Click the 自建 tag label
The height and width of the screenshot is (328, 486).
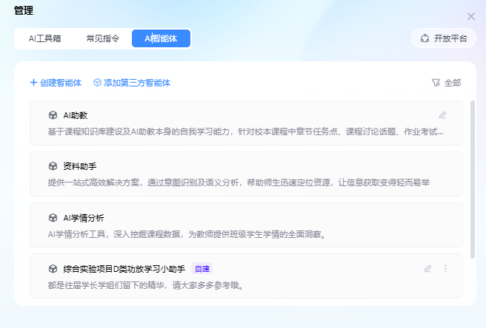click(202, 269)
